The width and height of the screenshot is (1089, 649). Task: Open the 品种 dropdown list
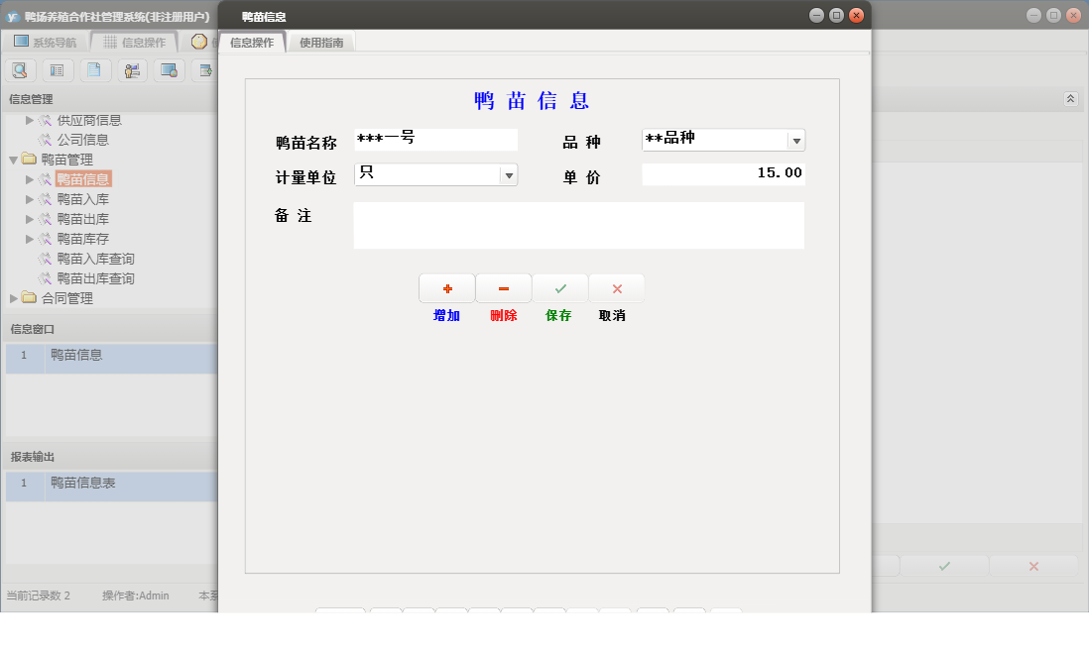coord(796,140)
